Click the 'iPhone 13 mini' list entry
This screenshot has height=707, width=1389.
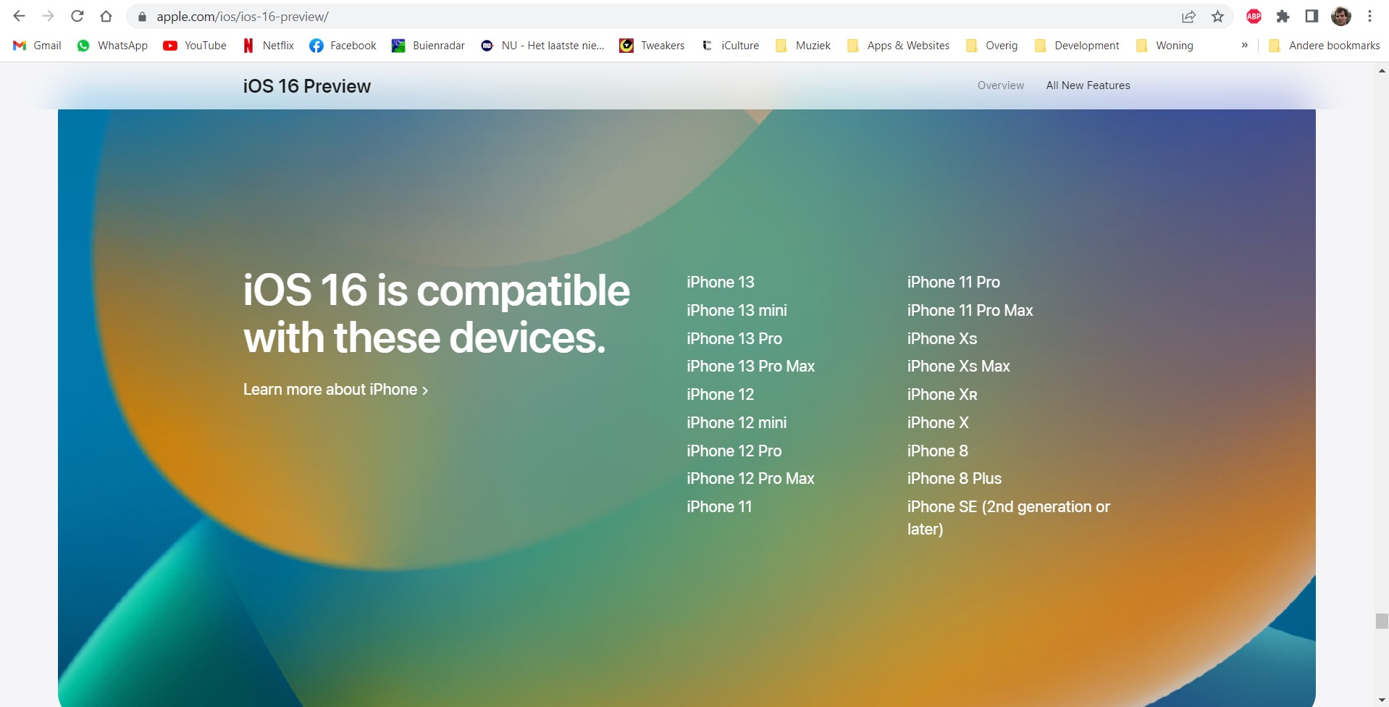[737, 311]
